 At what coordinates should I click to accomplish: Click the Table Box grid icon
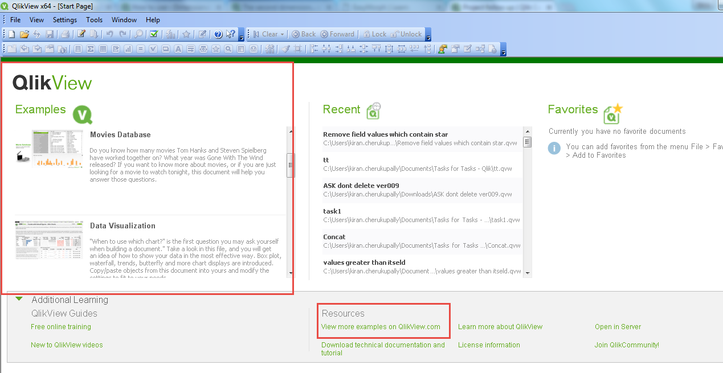pos(103,49)
